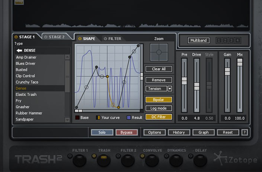Image resolution: width=262 pixels, height=172 pixels.
Task: Open the Options button
Action: click(154, 132)
